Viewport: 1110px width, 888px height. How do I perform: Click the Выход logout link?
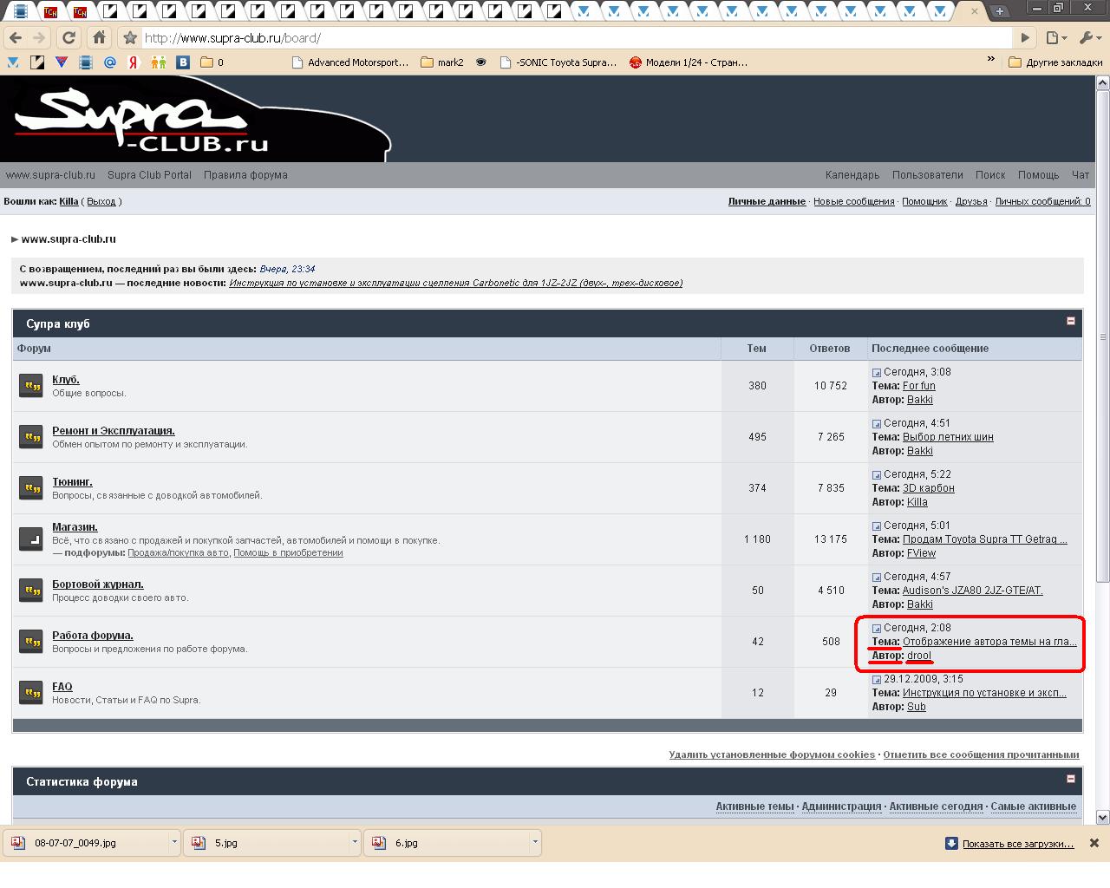tap(101, 201)
